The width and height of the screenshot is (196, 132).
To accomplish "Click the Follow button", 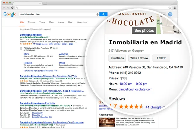I will [161, 58].
